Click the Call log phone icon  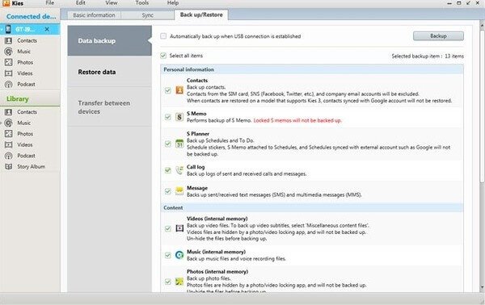point(179,170)
